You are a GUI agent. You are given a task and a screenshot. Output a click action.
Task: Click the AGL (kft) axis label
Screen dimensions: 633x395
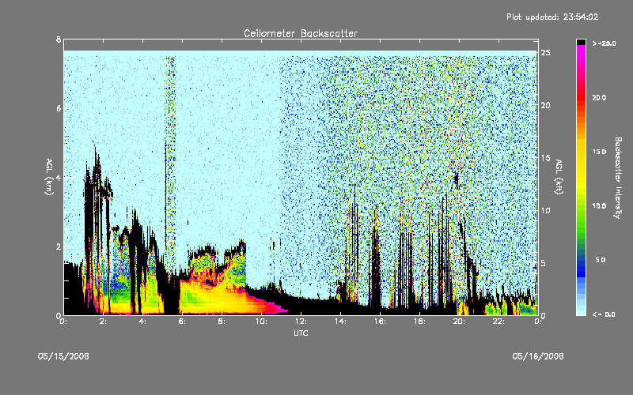coord(559,177)
